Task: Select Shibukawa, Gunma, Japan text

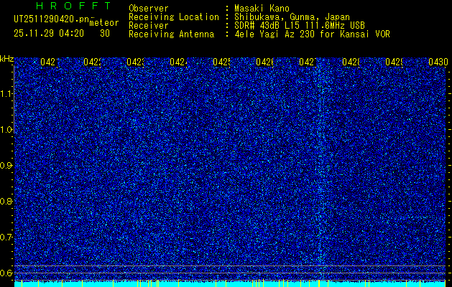Action: point(292,17)
